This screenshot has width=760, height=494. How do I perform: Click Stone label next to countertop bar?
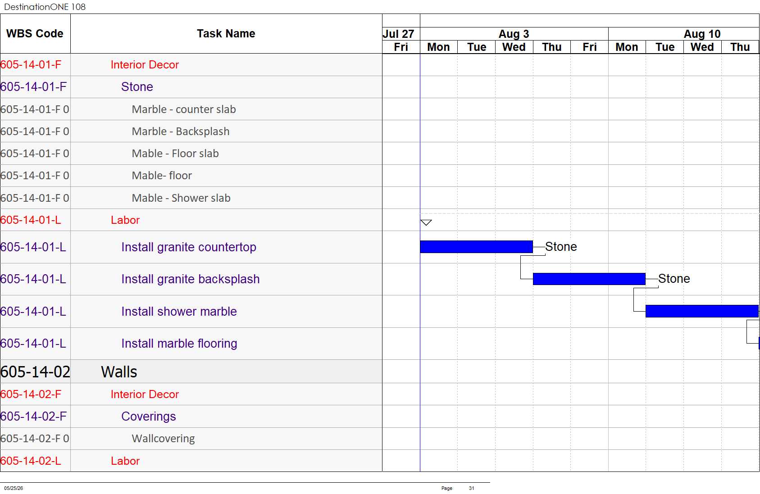[x=561, y=247]
